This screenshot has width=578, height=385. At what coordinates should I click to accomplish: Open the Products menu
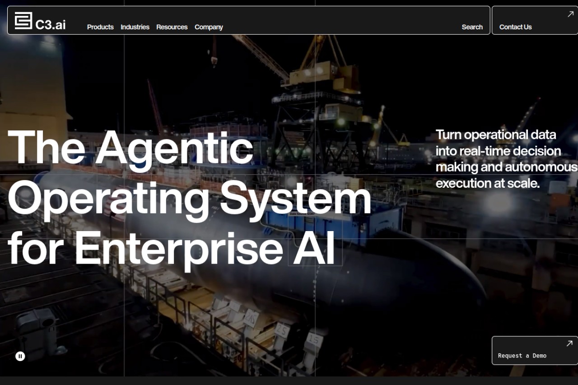tap(100, 27)
